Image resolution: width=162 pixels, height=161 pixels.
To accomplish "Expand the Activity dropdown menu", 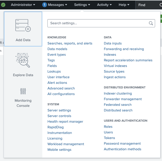I will tap(104, 5).
